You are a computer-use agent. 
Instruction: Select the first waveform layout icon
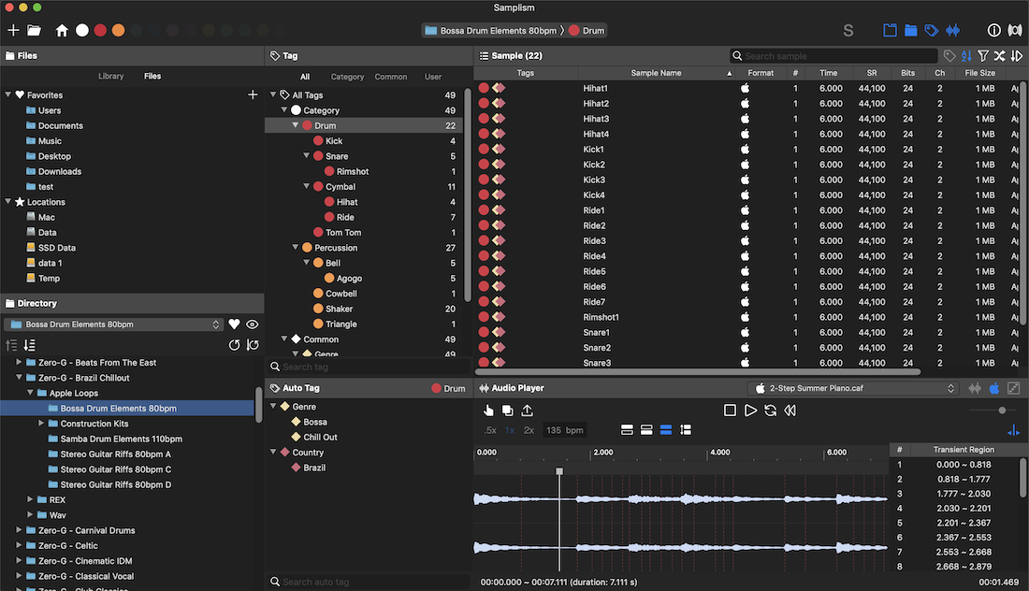pos(627,429)
